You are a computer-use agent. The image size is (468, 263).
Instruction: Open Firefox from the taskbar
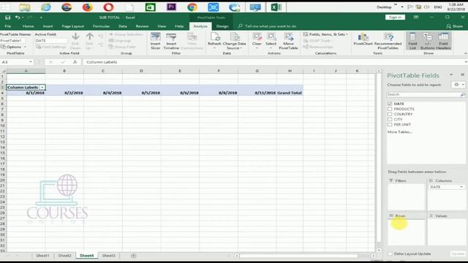88,7
